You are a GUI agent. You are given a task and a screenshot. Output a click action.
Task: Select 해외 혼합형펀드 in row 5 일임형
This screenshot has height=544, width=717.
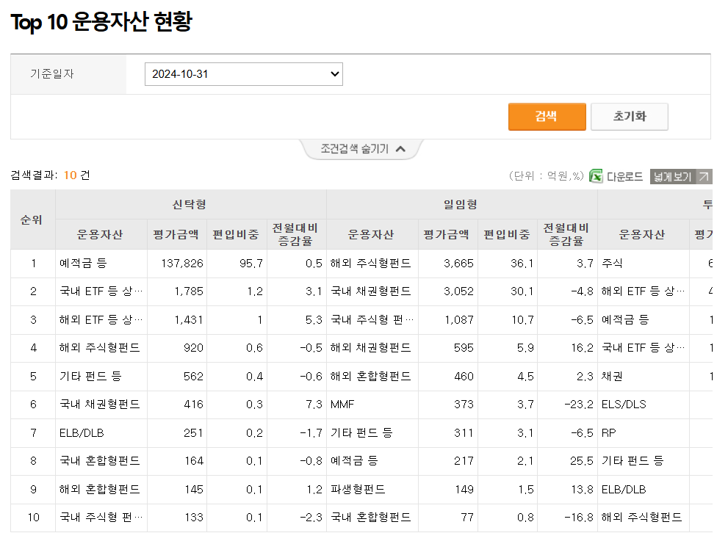click(371, 376)
